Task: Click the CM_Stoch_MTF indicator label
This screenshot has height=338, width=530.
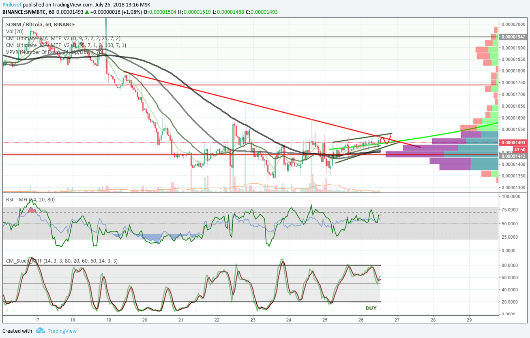Action: tap(62, 261)
